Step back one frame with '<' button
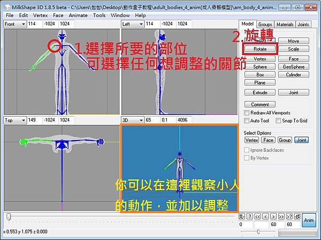Image resolution: width=321 pixels, height=240 pixels. pyautogui.click(x=265, y=216)
